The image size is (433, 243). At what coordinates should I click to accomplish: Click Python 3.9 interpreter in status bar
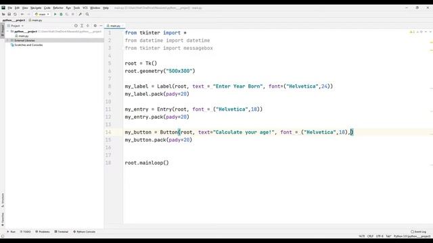tap(412, 236)
